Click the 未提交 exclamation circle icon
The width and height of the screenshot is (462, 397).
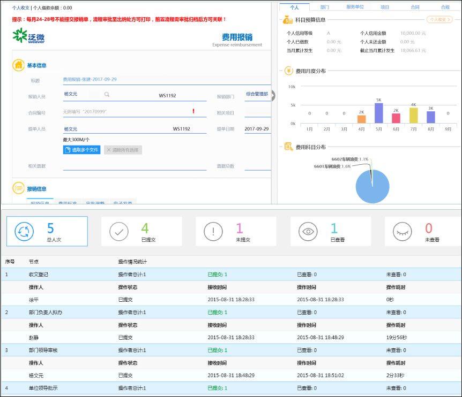[213, 231]
